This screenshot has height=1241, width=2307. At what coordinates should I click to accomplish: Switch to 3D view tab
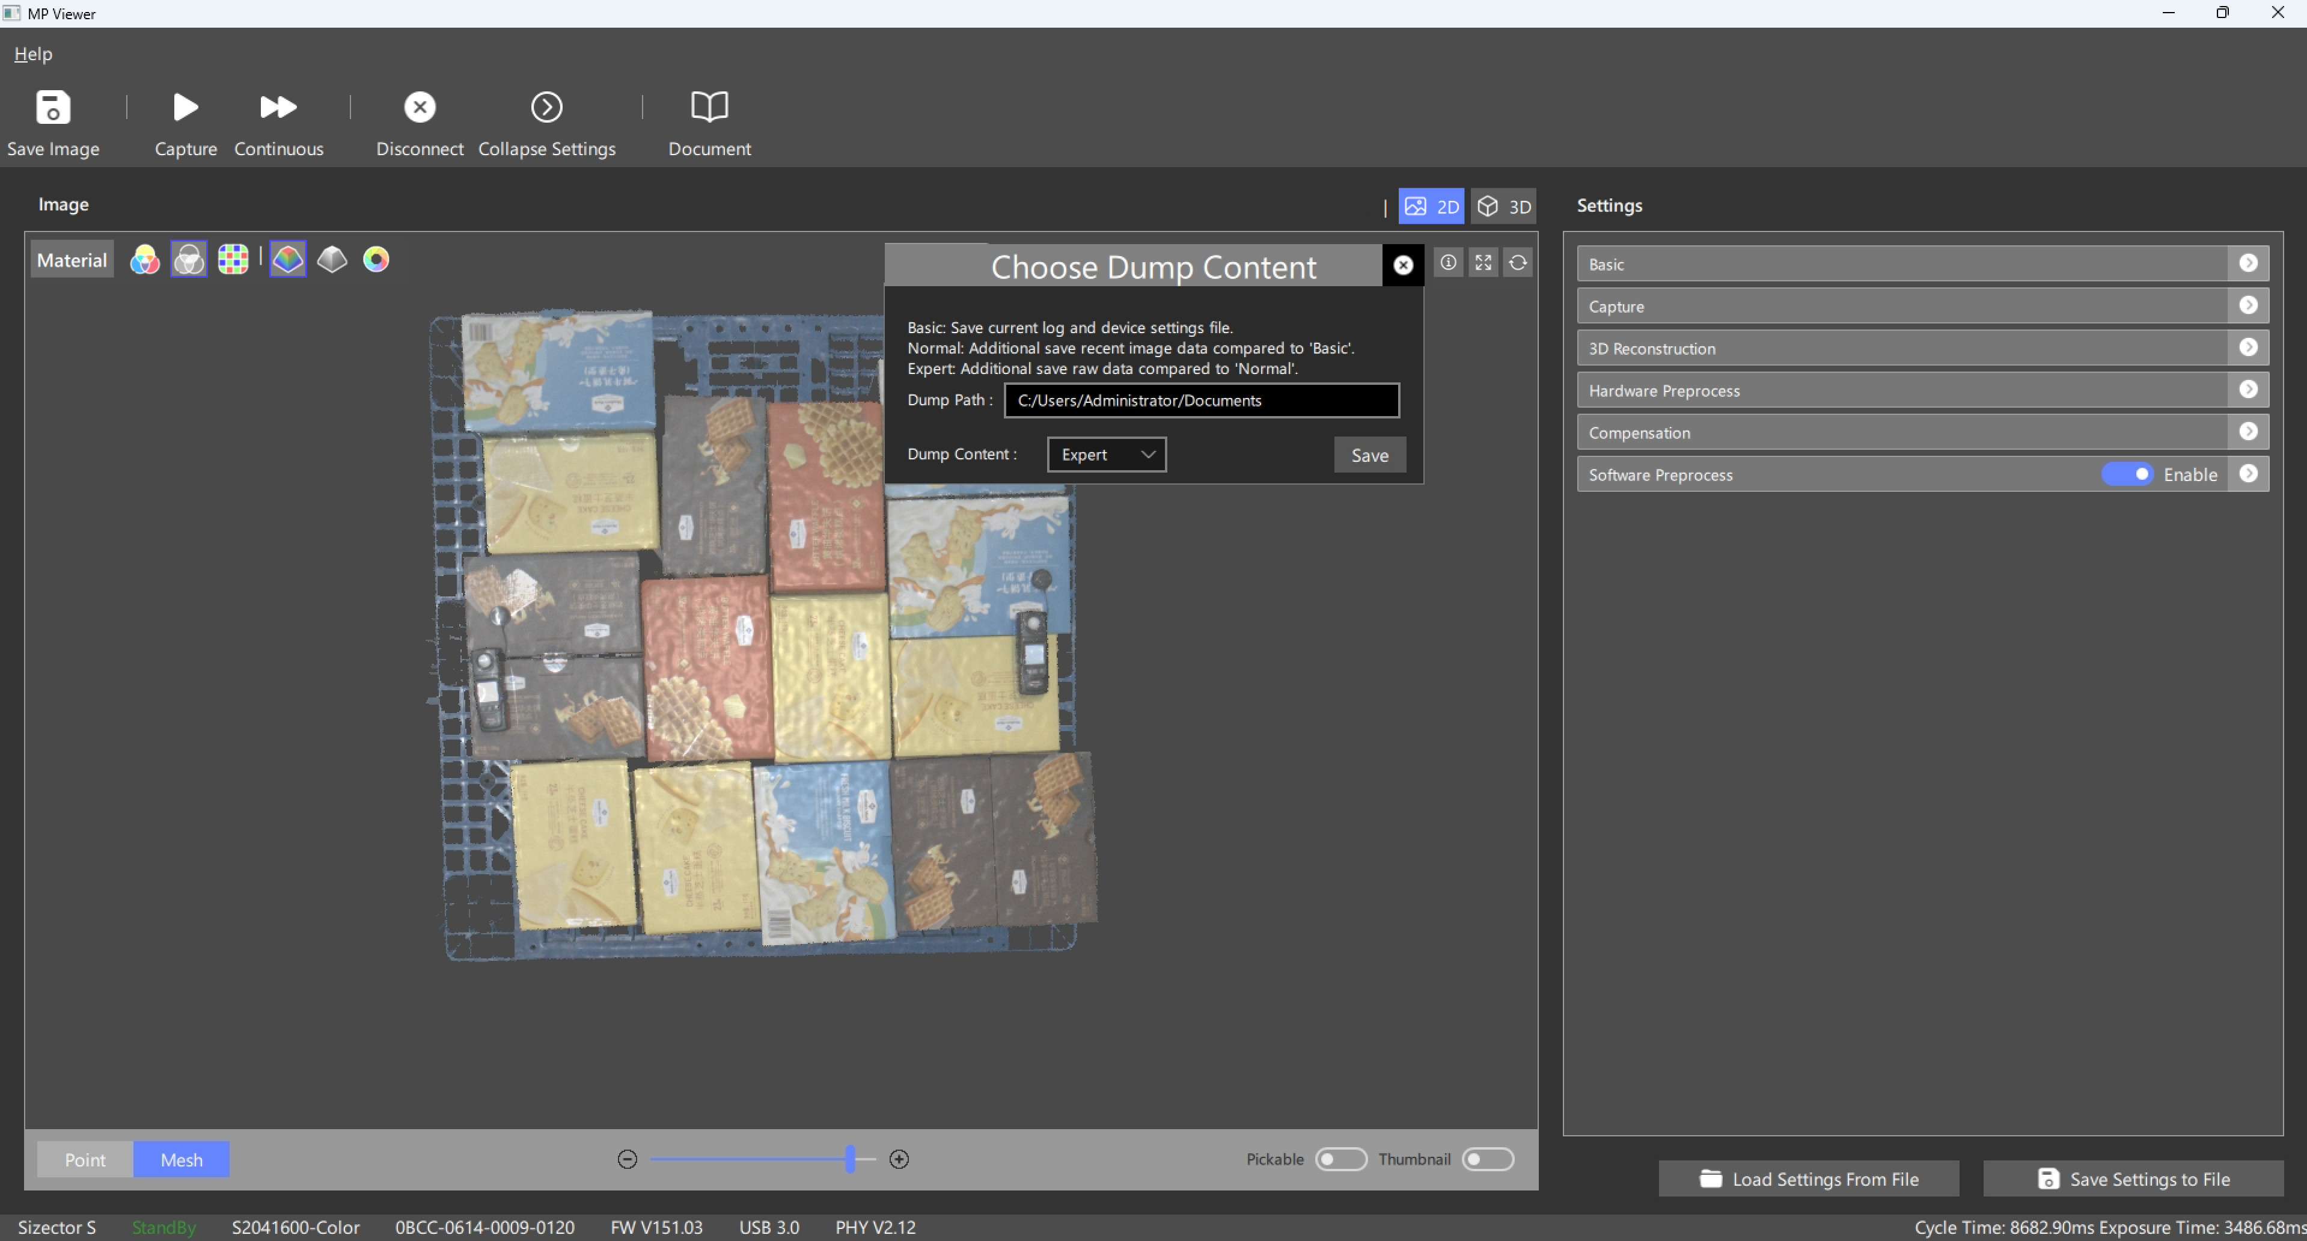coord(1504,206)
